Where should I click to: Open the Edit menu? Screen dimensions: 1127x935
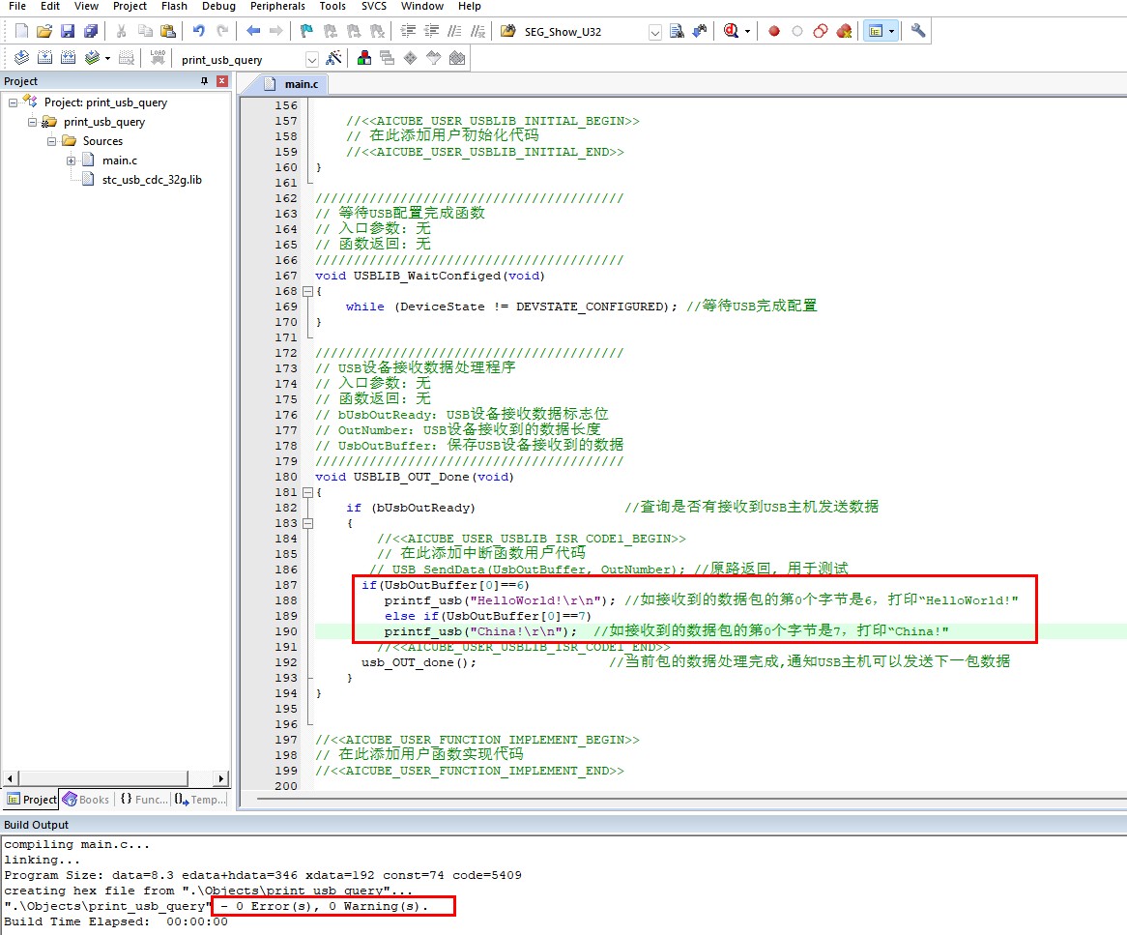[50, 7]
